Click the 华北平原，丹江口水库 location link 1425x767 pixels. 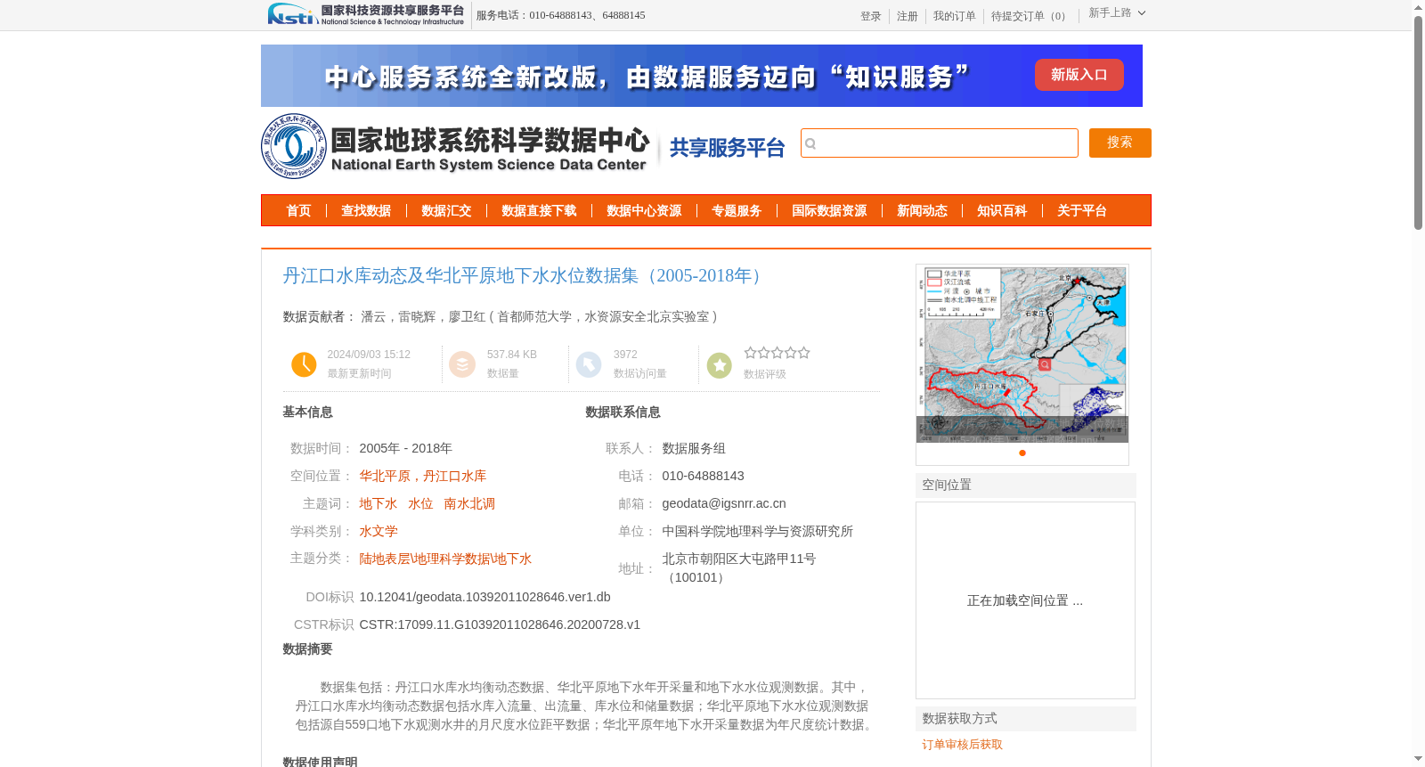click(x=423, y=477)
